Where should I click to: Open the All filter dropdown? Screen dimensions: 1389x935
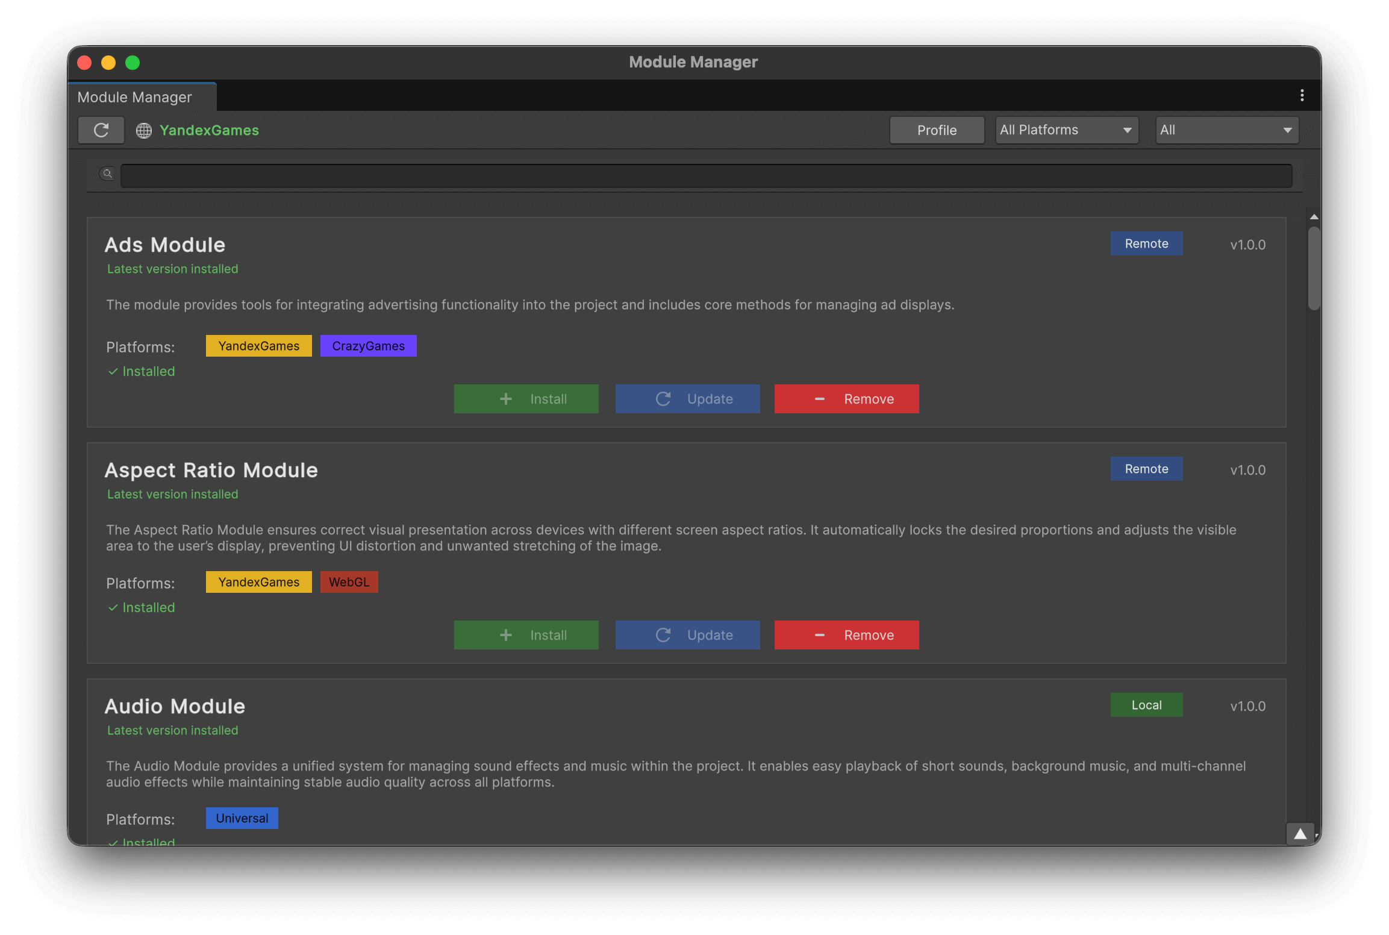point(1226,130)
